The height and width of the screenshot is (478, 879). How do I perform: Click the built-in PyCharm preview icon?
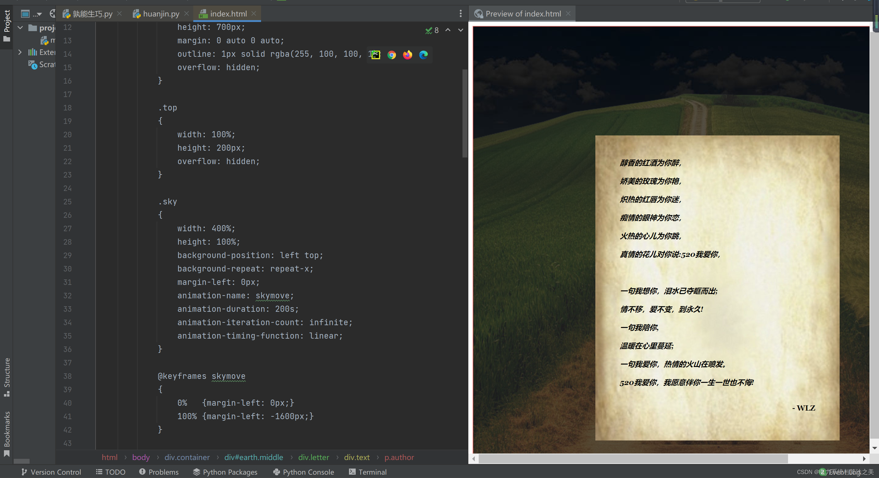(375, 55)
